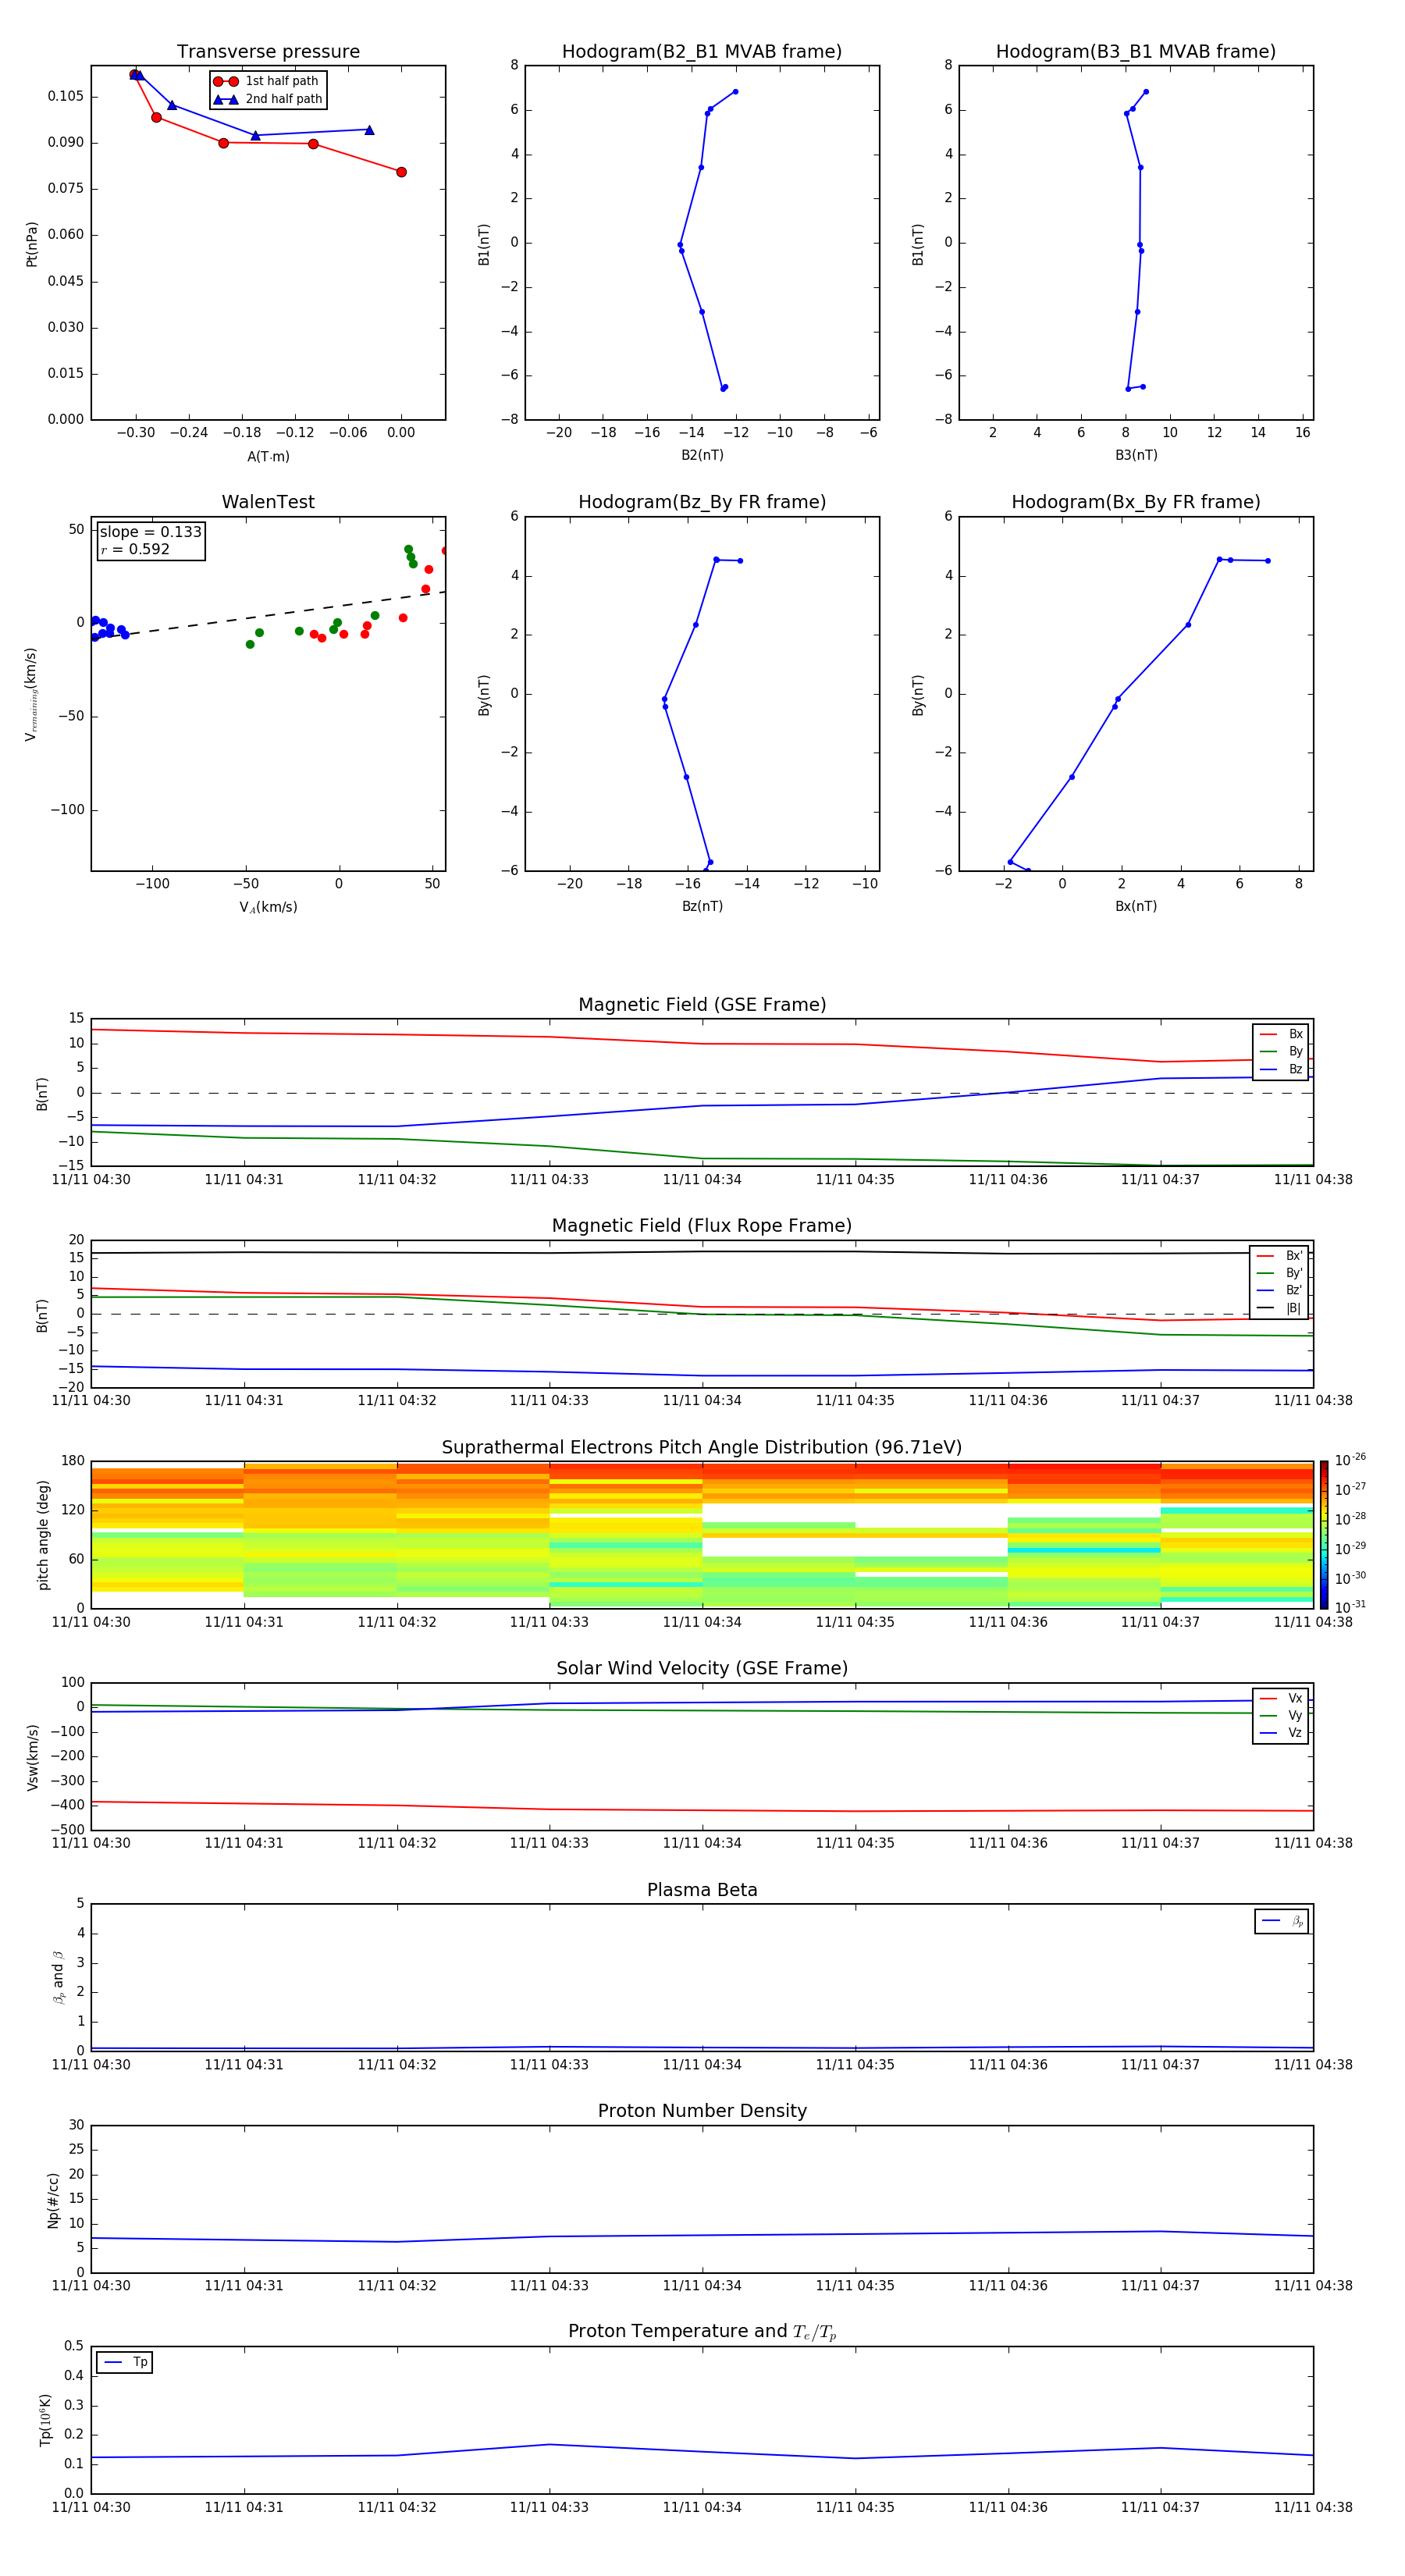Click the 'Bx(nT)' x-axis label
1405x2576 pixels.
[x=1136, y=906]
